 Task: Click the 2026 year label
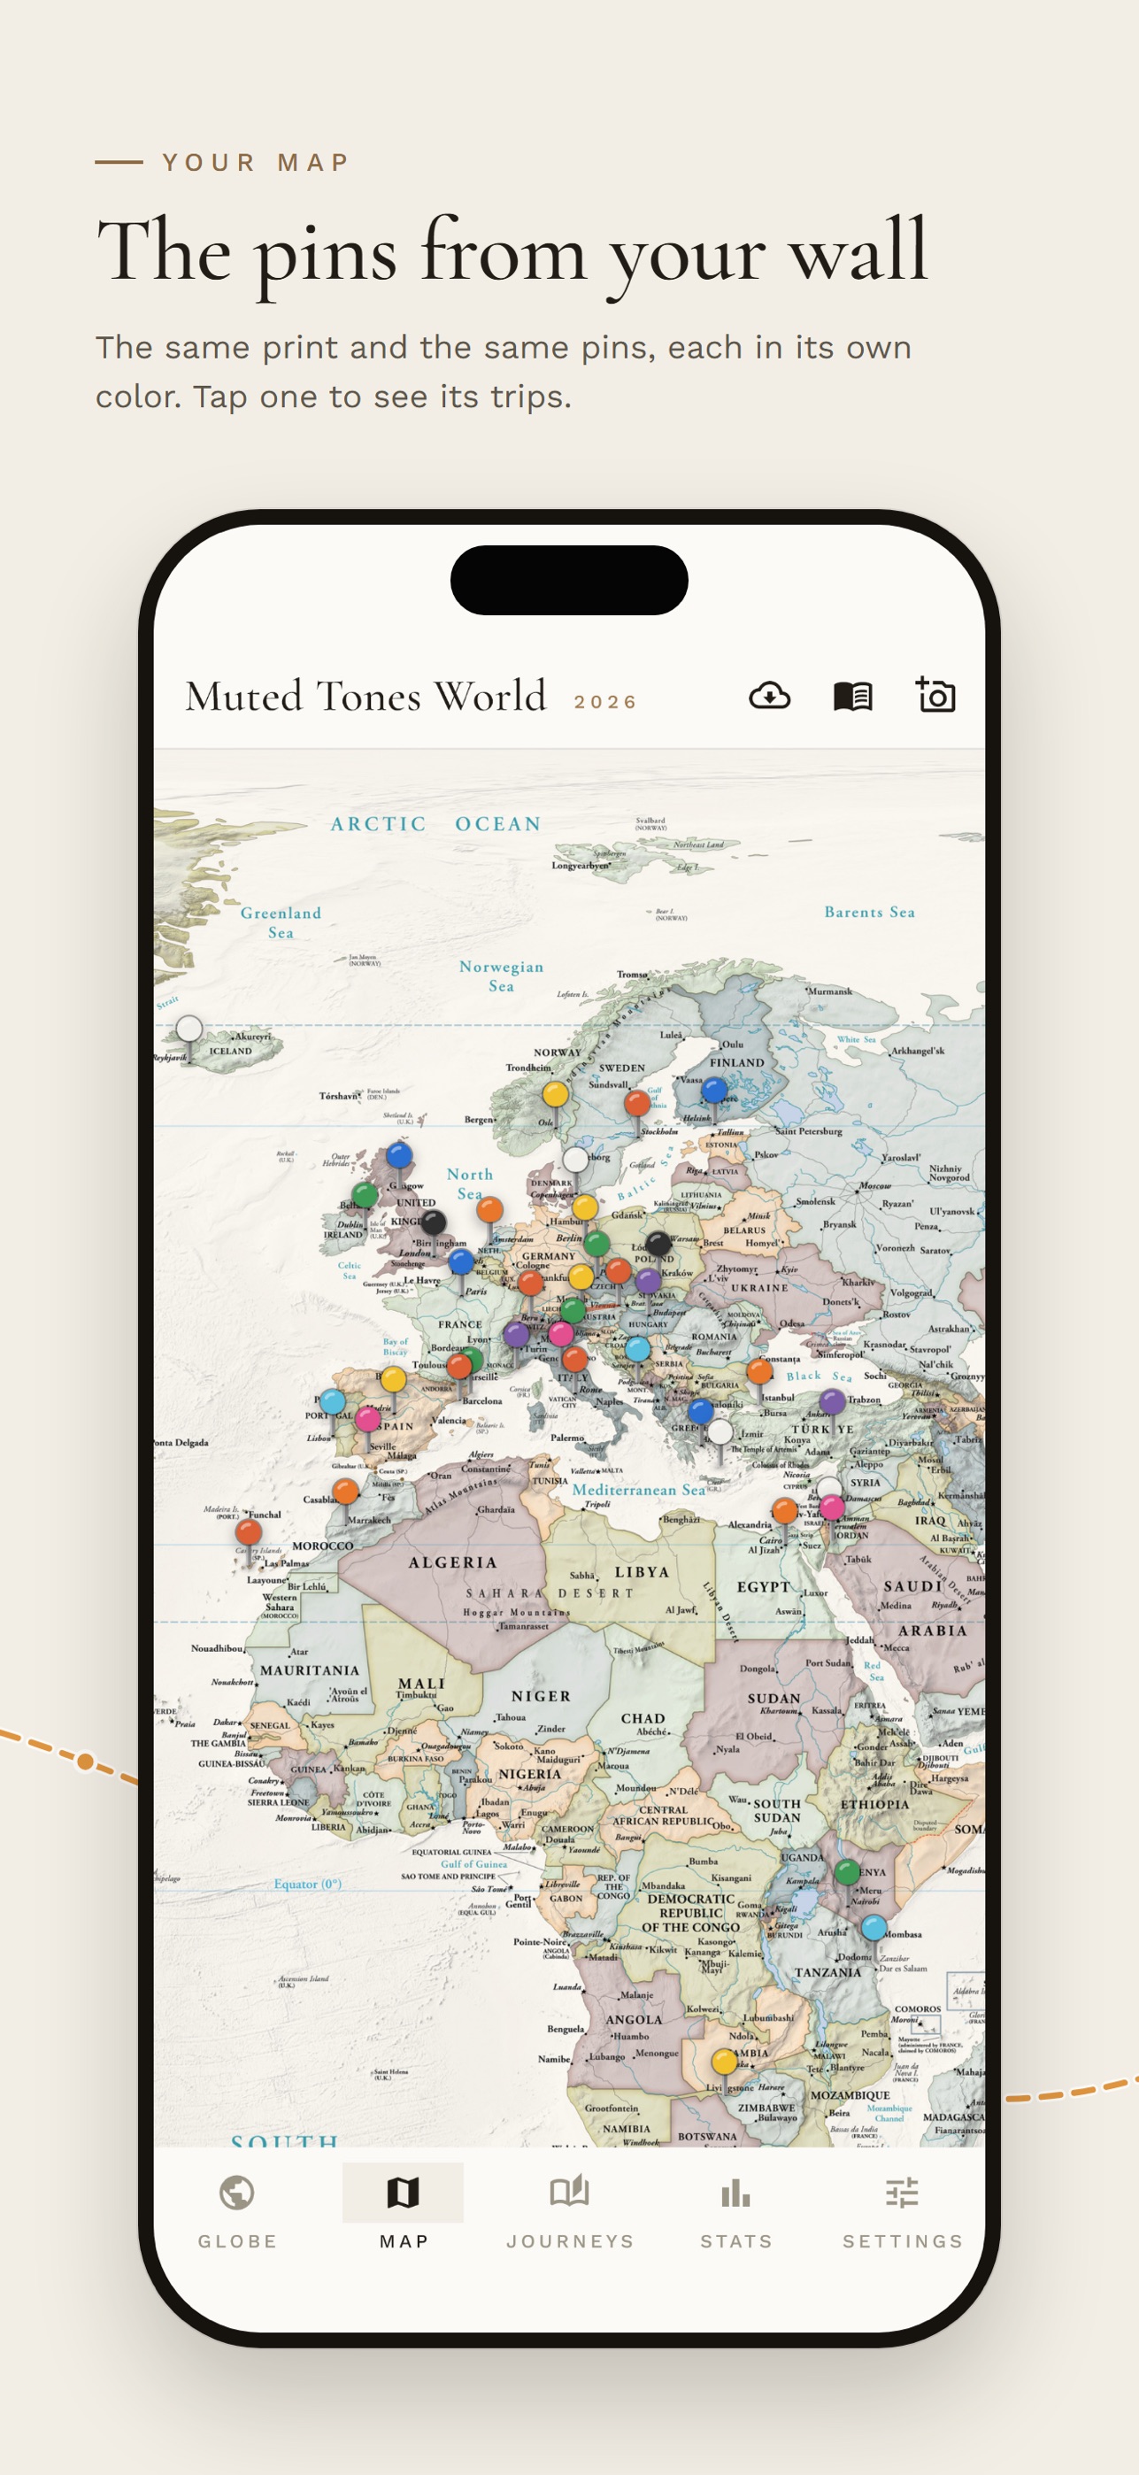click(x=606, y=702)
